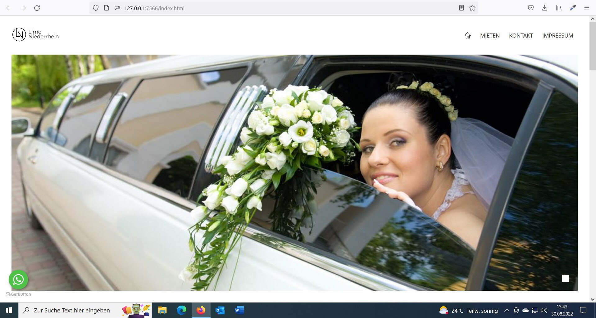
Task: Open the Pocket save icon
Action: point(531,8)
